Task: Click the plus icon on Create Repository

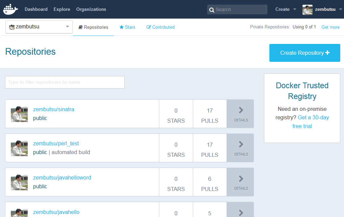Action: [x=327, y=52]
